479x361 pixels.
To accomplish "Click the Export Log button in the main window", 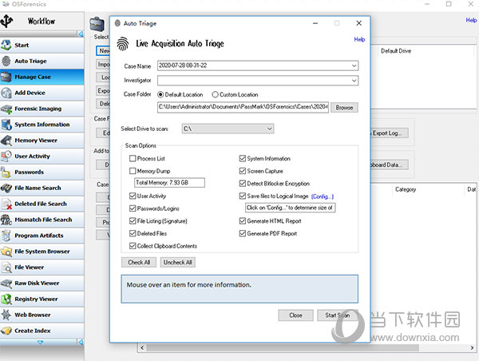I will click(x=390, y=133).
